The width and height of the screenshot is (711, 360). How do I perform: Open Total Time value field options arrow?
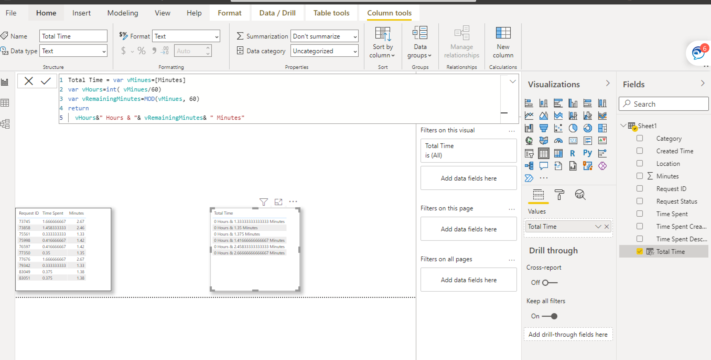coord(598,226)
